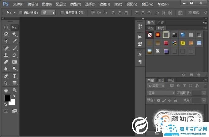Viewport: 209px width, 137px height.
Task: Open the 不透明度 opacity dropdown arrow
Action: point(204,93)
